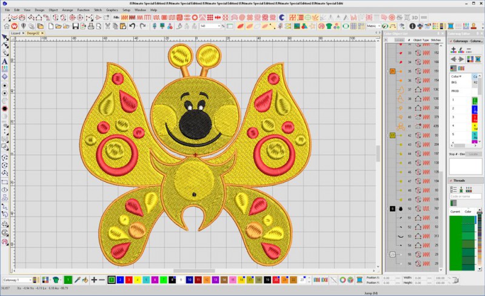Click the thread spool icon in bottom toolbar
Screen dimensions: 485x296
360,280
